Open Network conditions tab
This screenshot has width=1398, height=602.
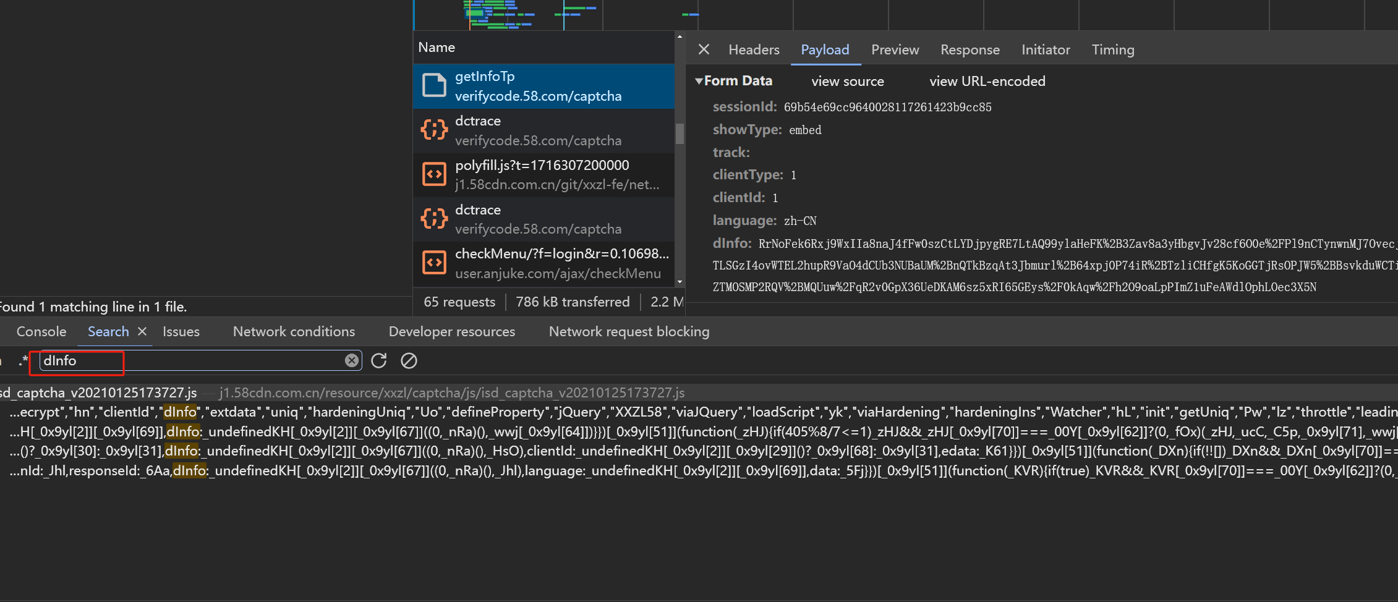294,331
